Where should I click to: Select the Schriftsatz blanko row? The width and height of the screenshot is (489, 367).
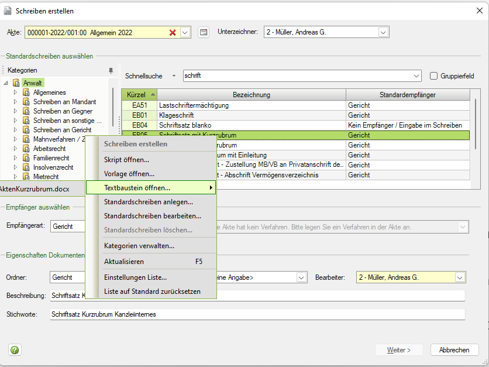click(x=295, y=125)
